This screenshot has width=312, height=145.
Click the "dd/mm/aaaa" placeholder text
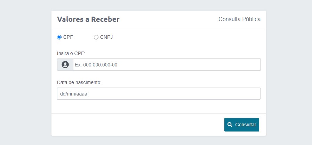(73, 93)
